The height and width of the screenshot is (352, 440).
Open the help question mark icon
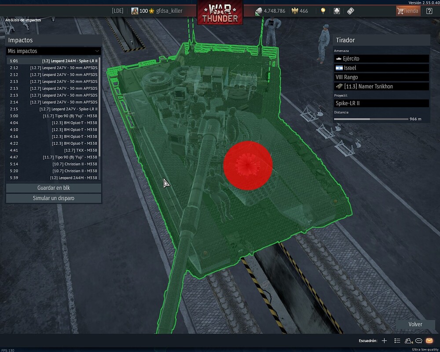(x=429, y=11)
